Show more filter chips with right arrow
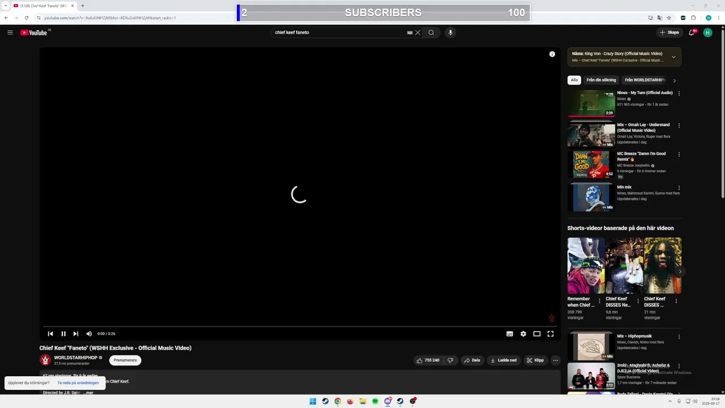The image size is (725, 408). tap(675, 80)
